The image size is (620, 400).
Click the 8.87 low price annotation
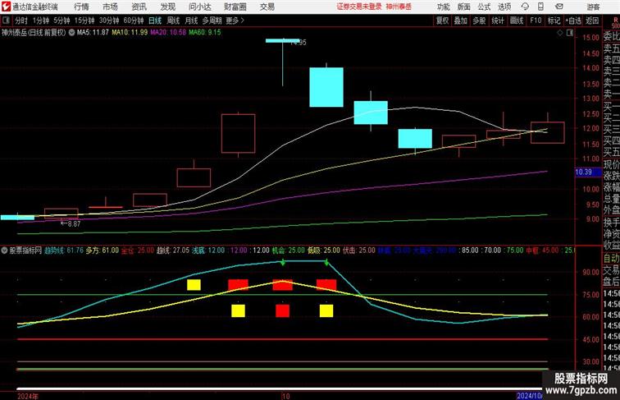[x=71, y=223]
